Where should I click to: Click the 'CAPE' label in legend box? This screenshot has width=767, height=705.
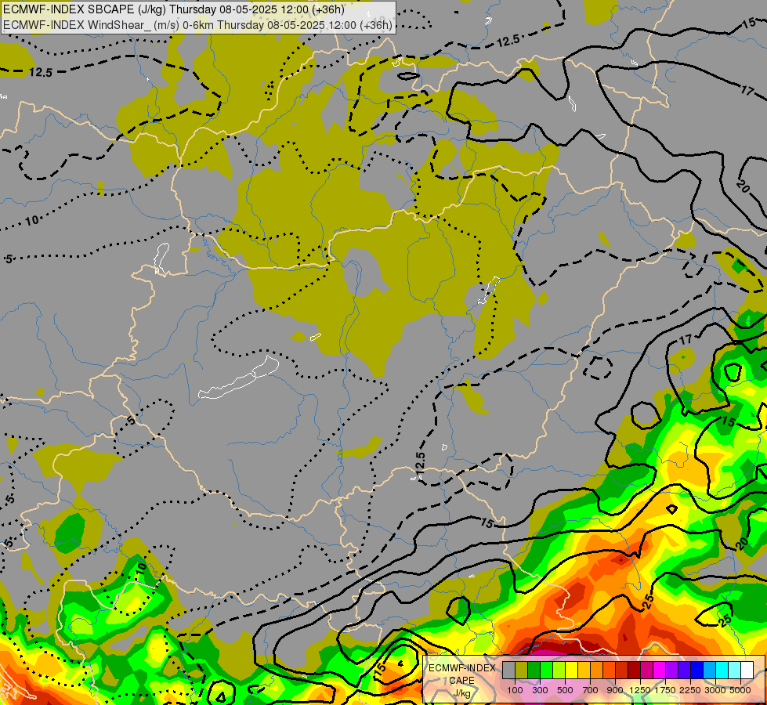(x=461, y=681)
